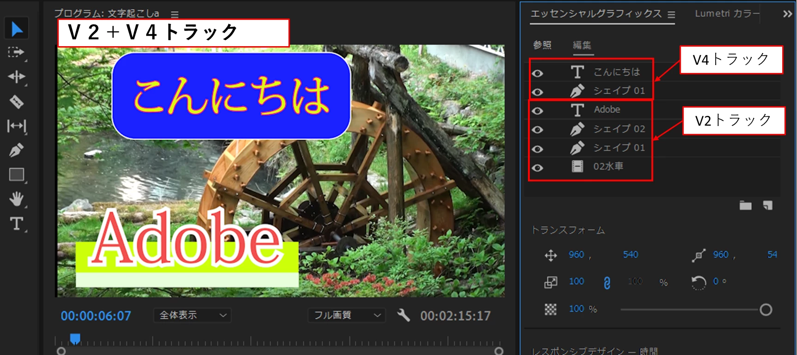
Task: Select the Type tool in toolbar
Action: point(17,223)
